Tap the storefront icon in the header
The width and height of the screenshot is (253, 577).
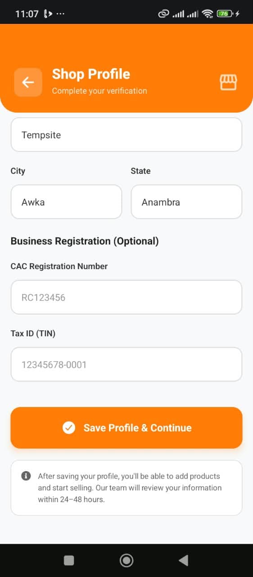[228, 82]
